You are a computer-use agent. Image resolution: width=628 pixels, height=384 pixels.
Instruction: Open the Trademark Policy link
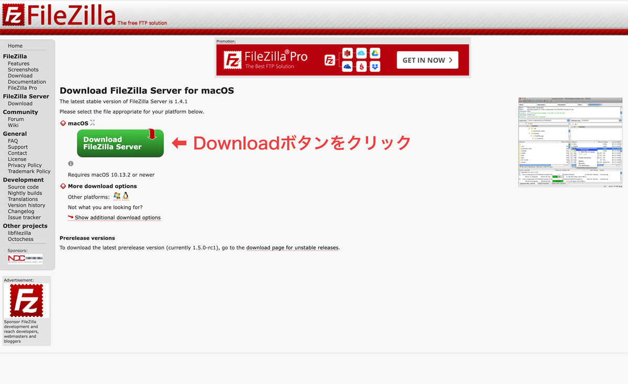[x=29, y=171]
